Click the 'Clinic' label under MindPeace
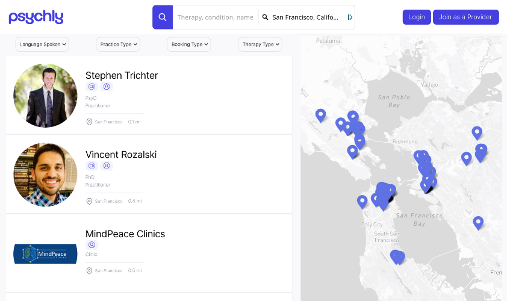507x301 pixels. point(91,255)
